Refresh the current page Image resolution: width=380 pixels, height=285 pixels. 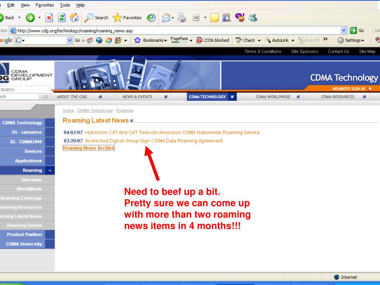click(62, 18)
